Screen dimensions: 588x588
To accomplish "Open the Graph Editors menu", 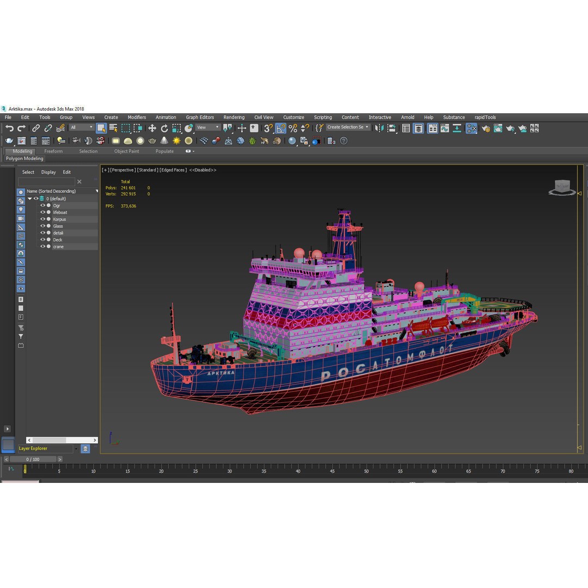I will click(200, 118).
